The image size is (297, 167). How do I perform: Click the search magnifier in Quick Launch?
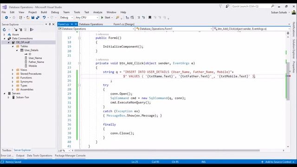pyautogui.click(x=272, y=6)
